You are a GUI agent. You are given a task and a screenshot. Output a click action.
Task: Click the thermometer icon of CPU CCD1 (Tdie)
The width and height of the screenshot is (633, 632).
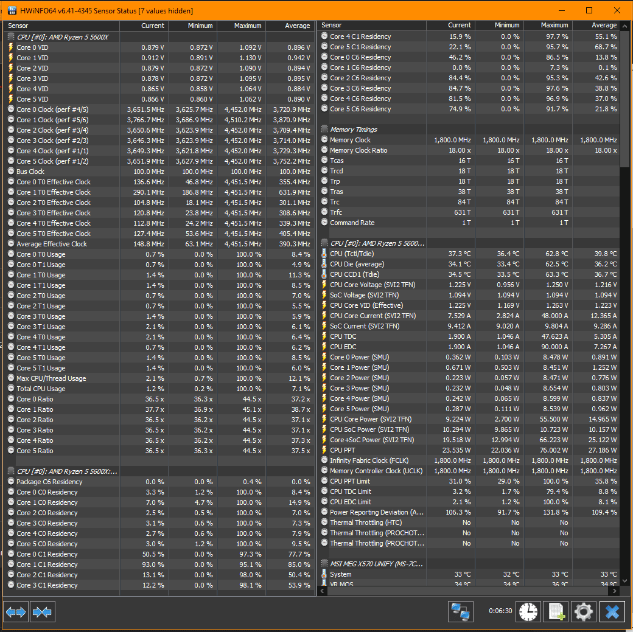point(324,274)
